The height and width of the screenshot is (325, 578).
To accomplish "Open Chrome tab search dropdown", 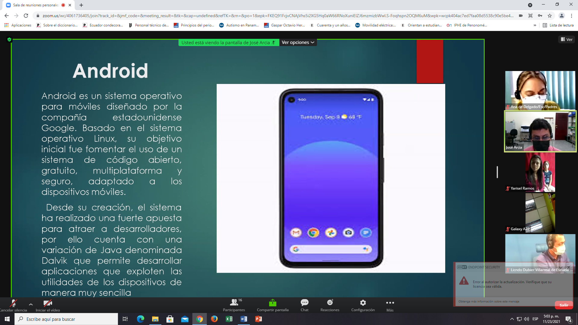I will pyautogui.click(x=530, y=5).
